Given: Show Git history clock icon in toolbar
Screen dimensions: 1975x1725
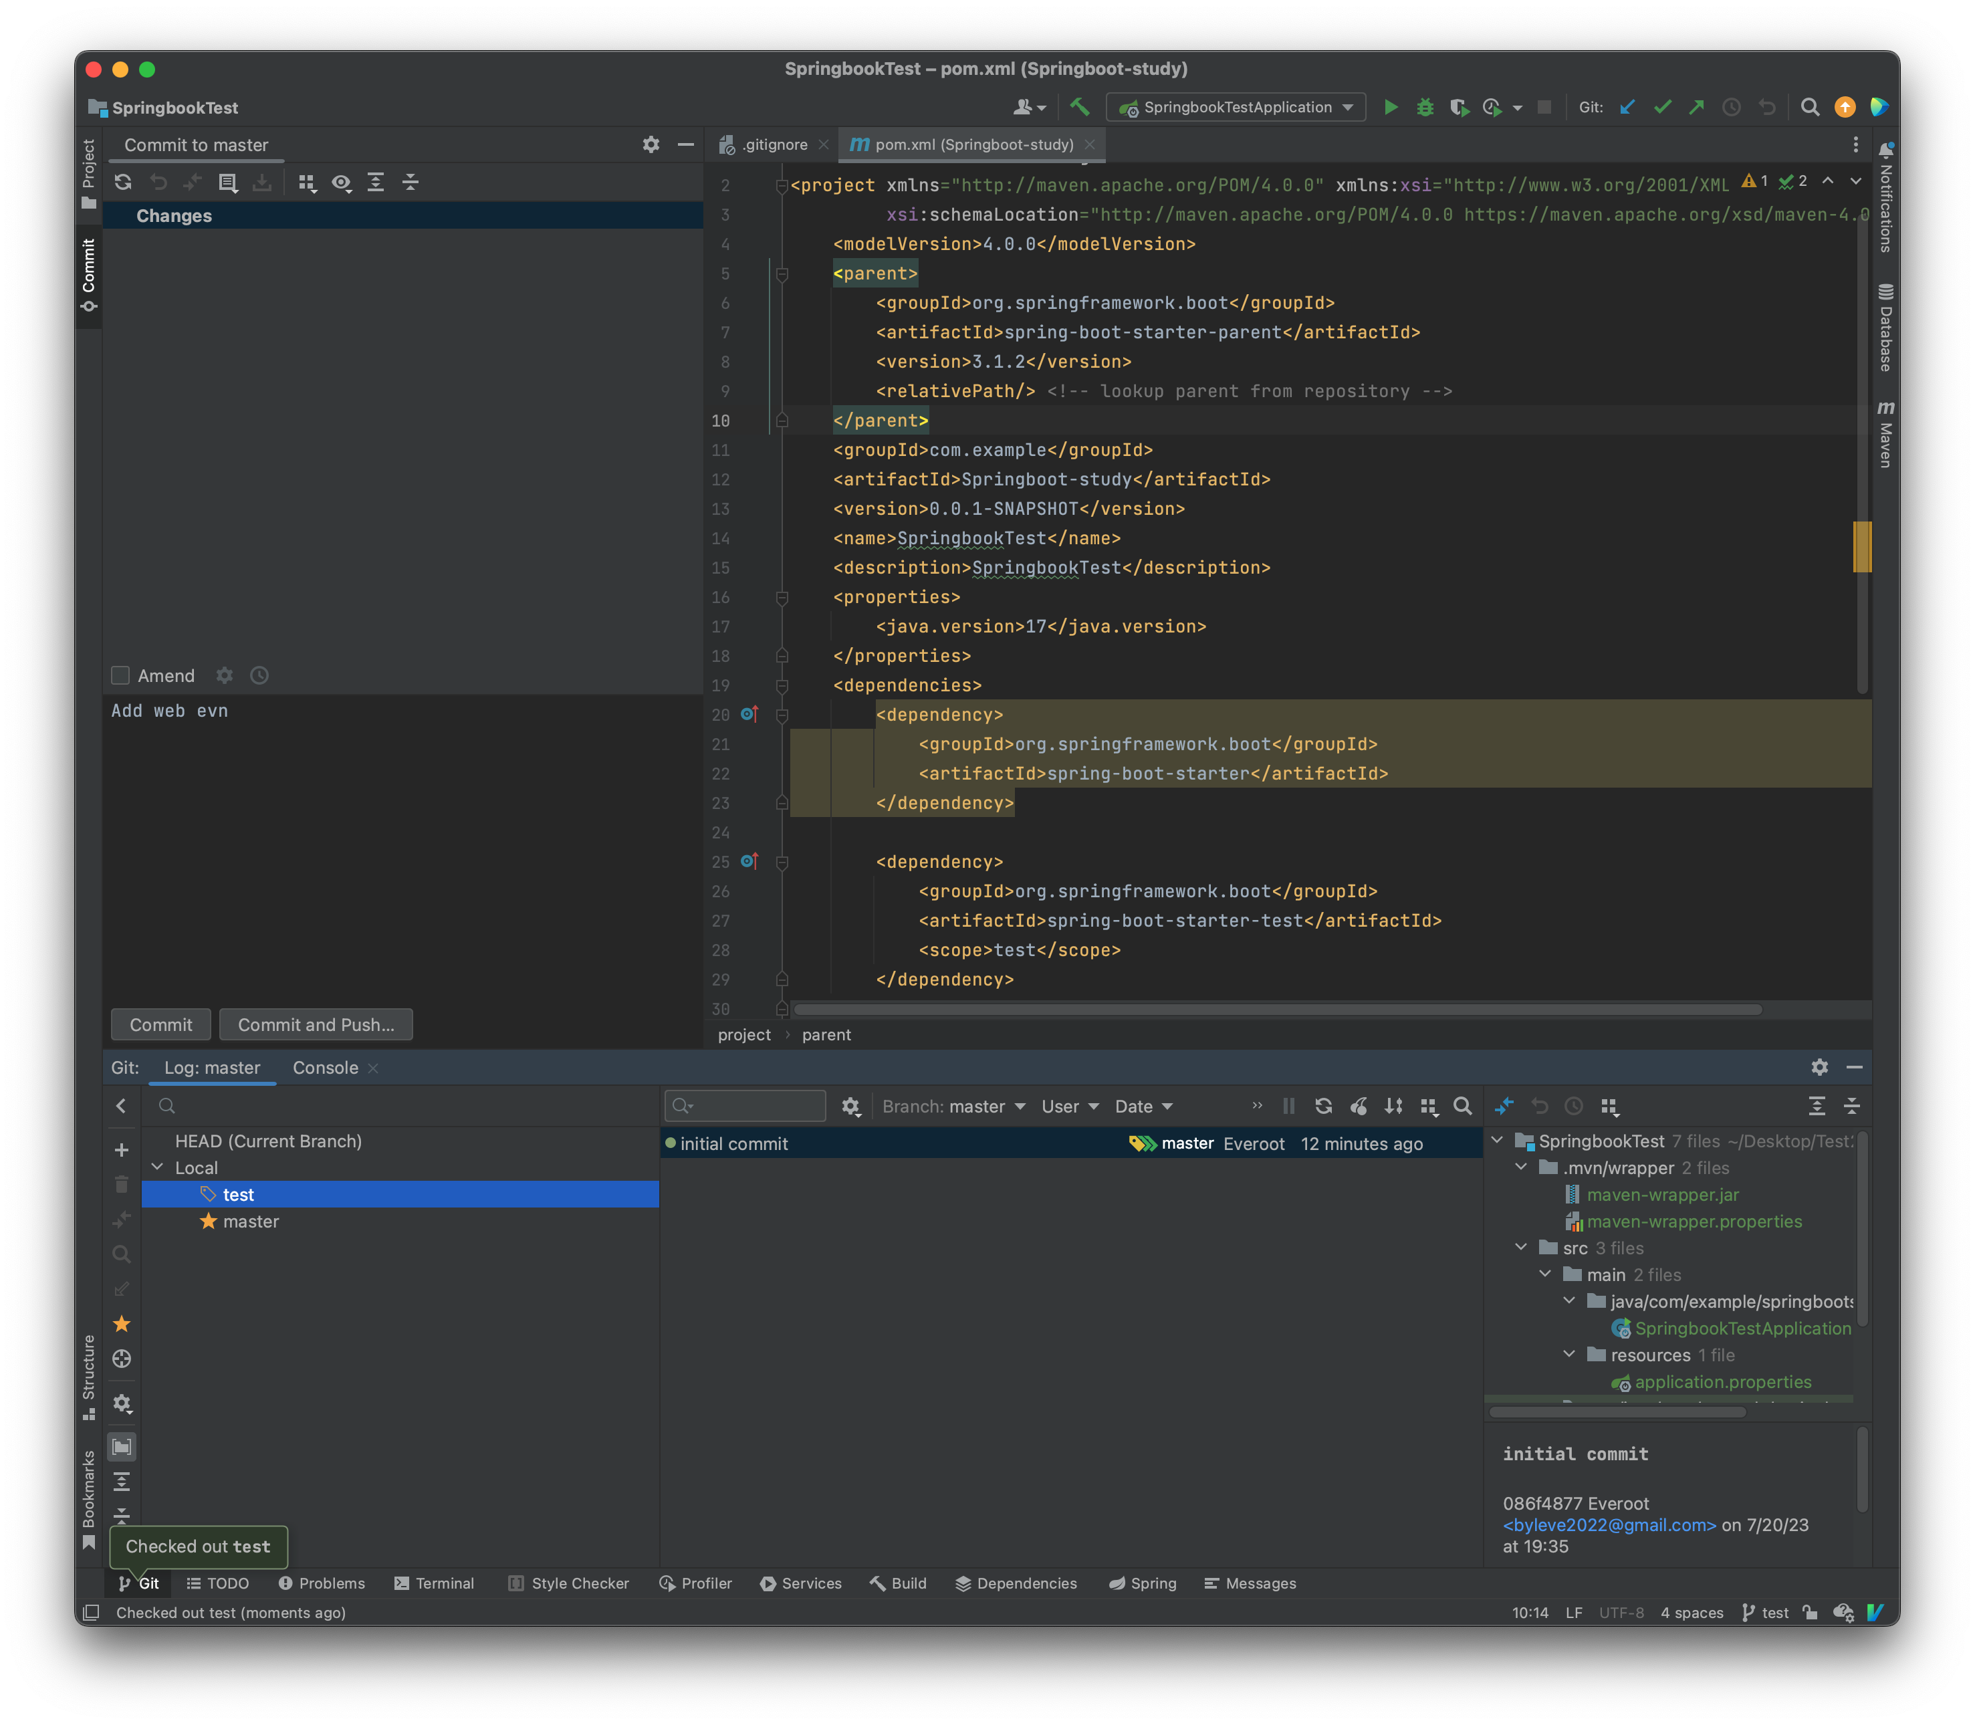Looking at the screenshot, I should [x=1732, y=107].
